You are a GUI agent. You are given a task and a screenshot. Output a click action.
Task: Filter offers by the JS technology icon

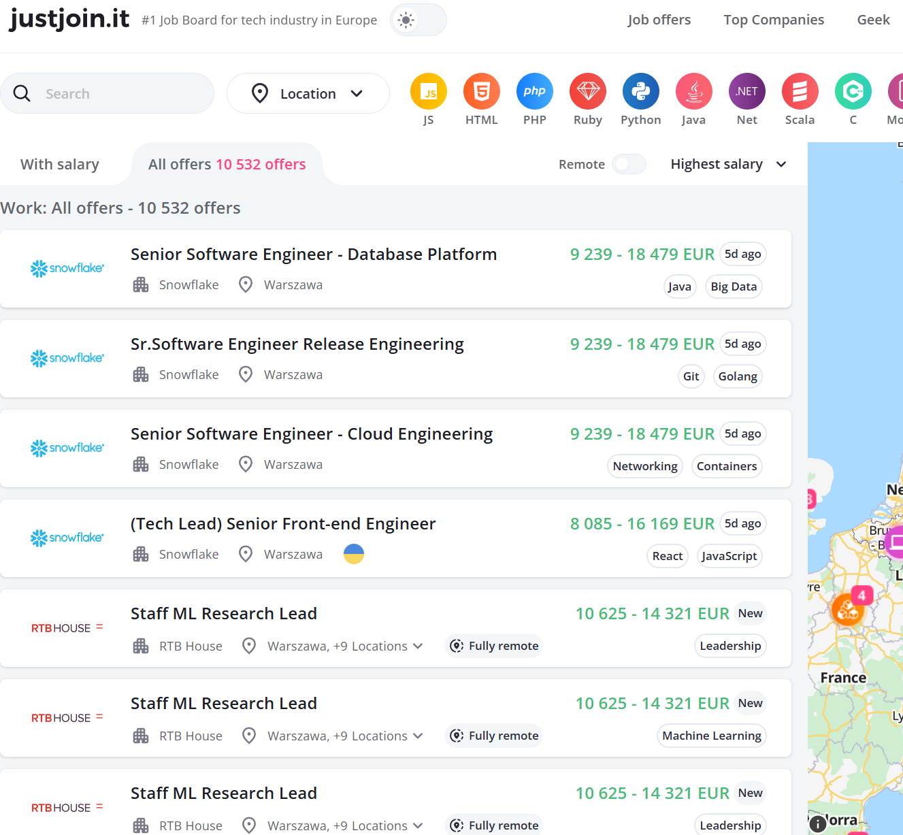[x=428, y=91]
